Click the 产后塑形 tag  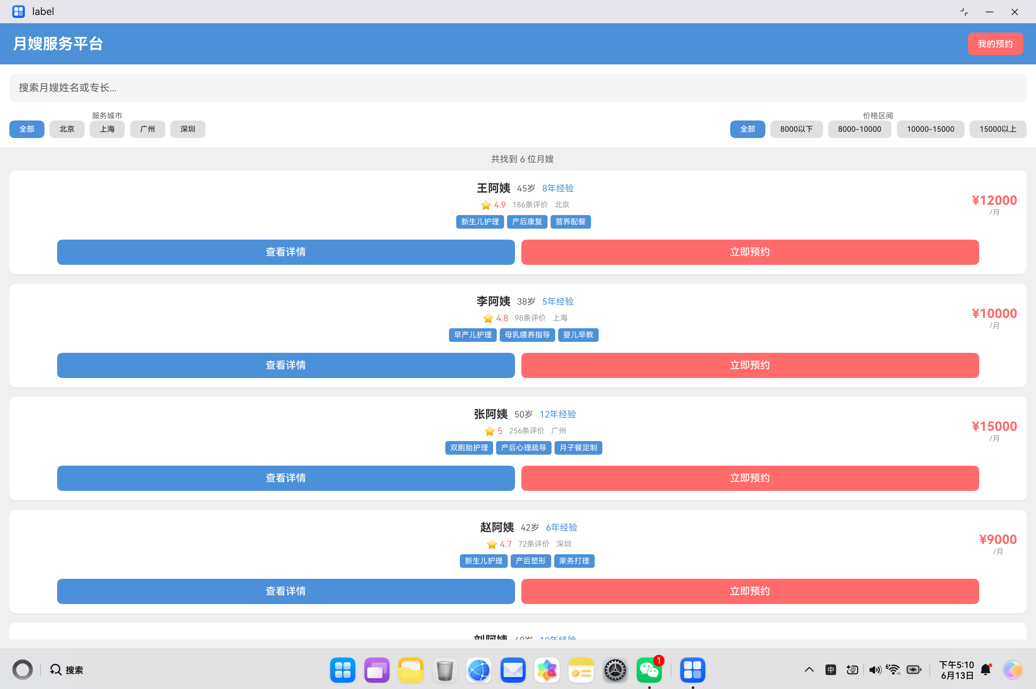pos(531,561)
